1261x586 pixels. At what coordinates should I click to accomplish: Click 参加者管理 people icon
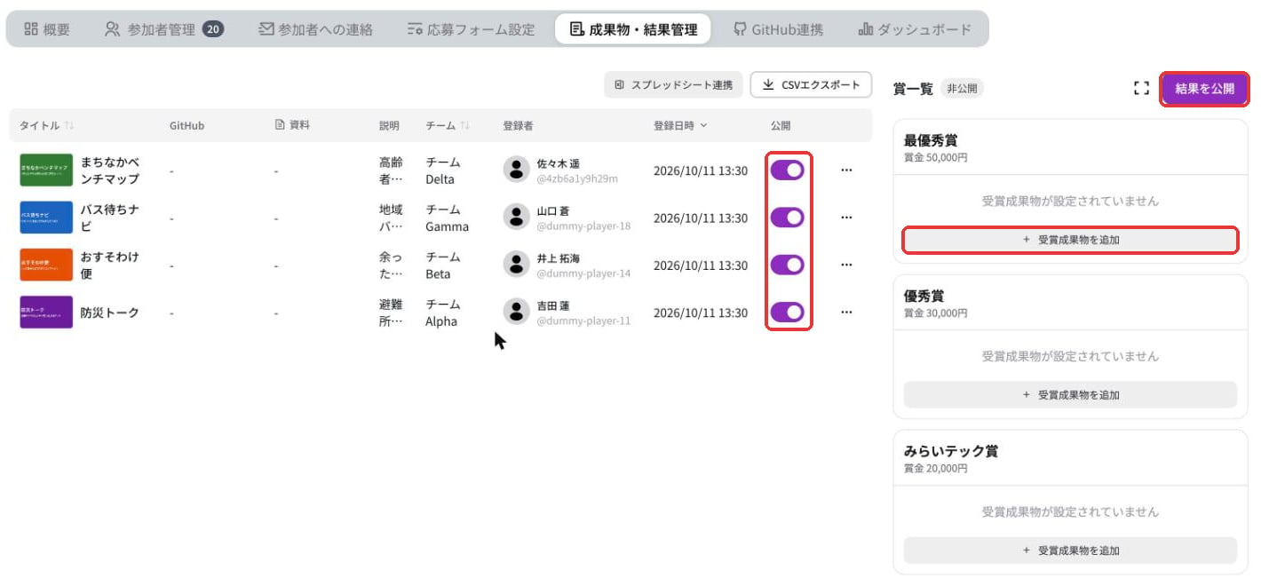(112, 29)
